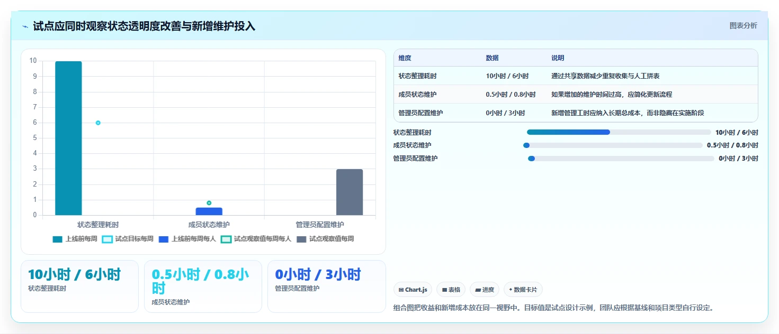
Task: Toggle the 试点观察值每周每人 legend item
Action: 256,239
